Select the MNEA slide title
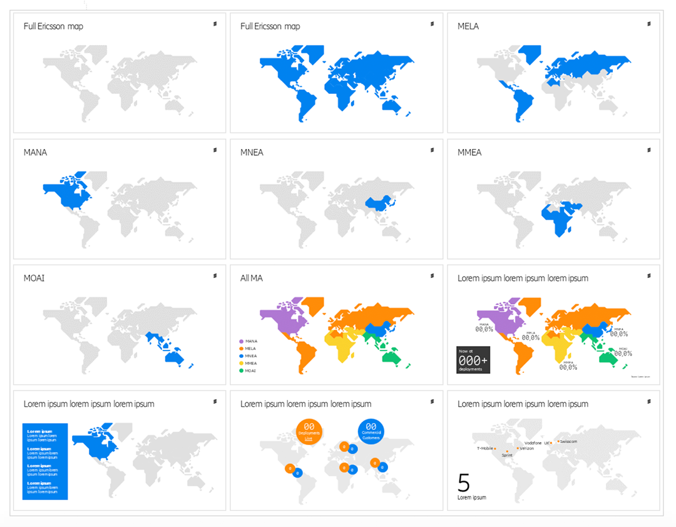The image size is (676, 527). pos(252,152)
